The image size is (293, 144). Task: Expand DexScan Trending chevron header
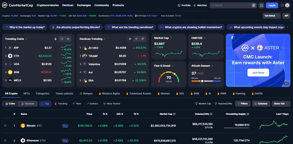coord(93,39)
